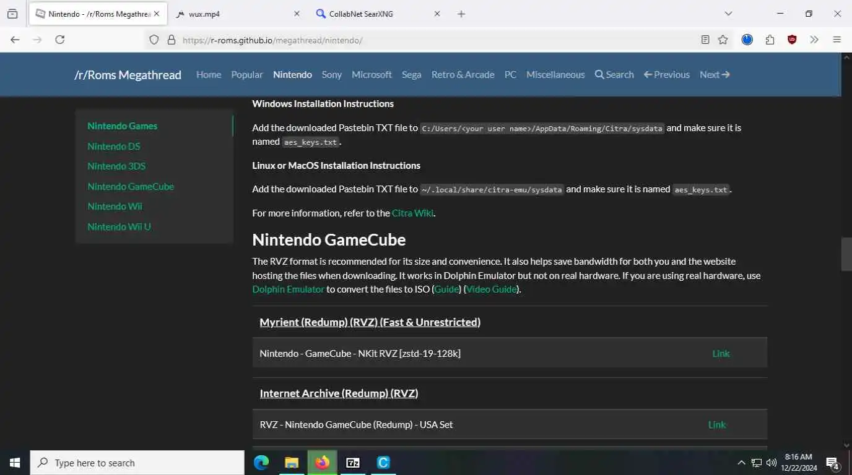The width and height of the screenshot is (852, 475).
Task: Click the browser back arrow
Action: coord(15,40)
